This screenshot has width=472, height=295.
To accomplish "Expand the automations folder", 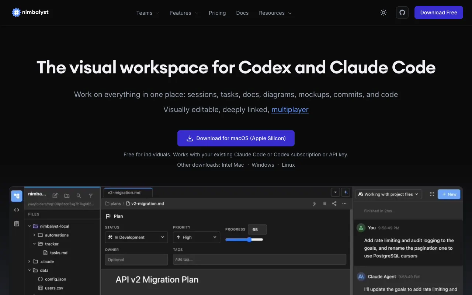I will pyautogui.click(x=34, y=235).
